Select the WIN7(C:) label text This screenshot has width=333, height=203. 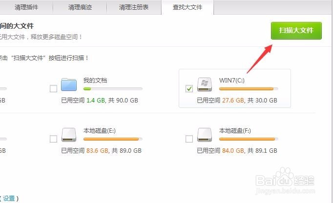tap(232, 81)
